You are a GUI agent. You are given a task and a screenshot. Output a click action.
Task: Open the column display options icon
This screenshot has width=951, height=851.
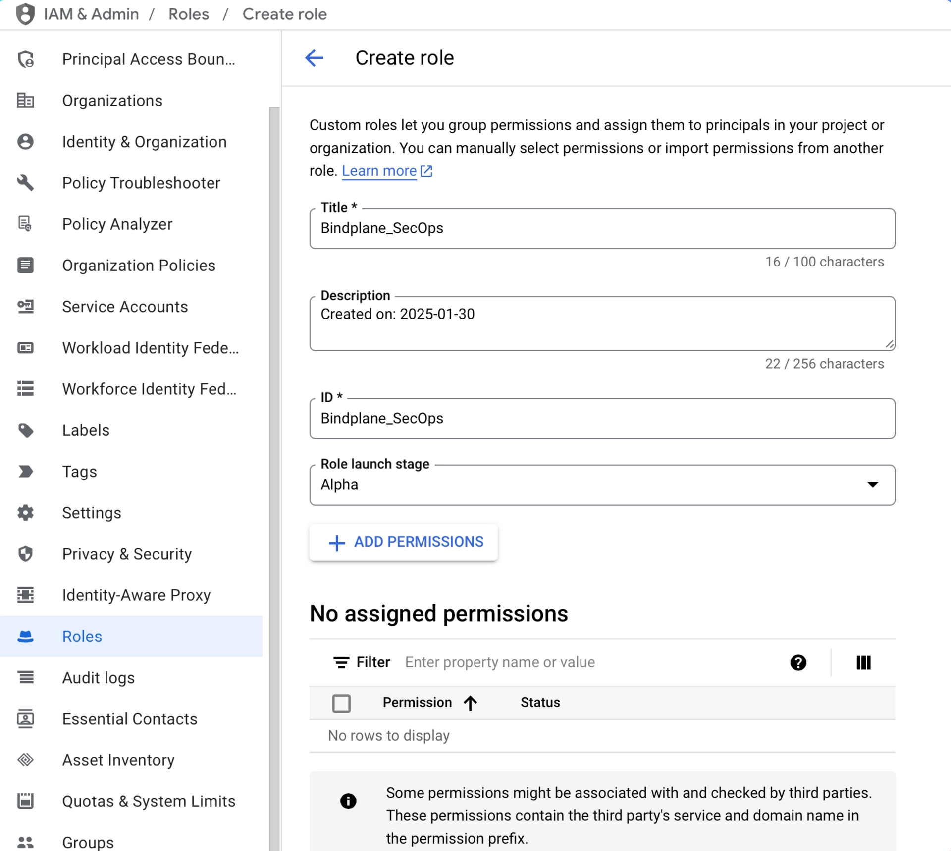click(x=863, y=662)
